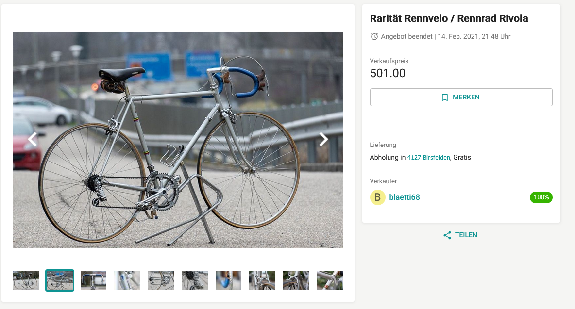Select the first bike thumbnail
Screen dimensions: 575x309
[x=26, y=280]
